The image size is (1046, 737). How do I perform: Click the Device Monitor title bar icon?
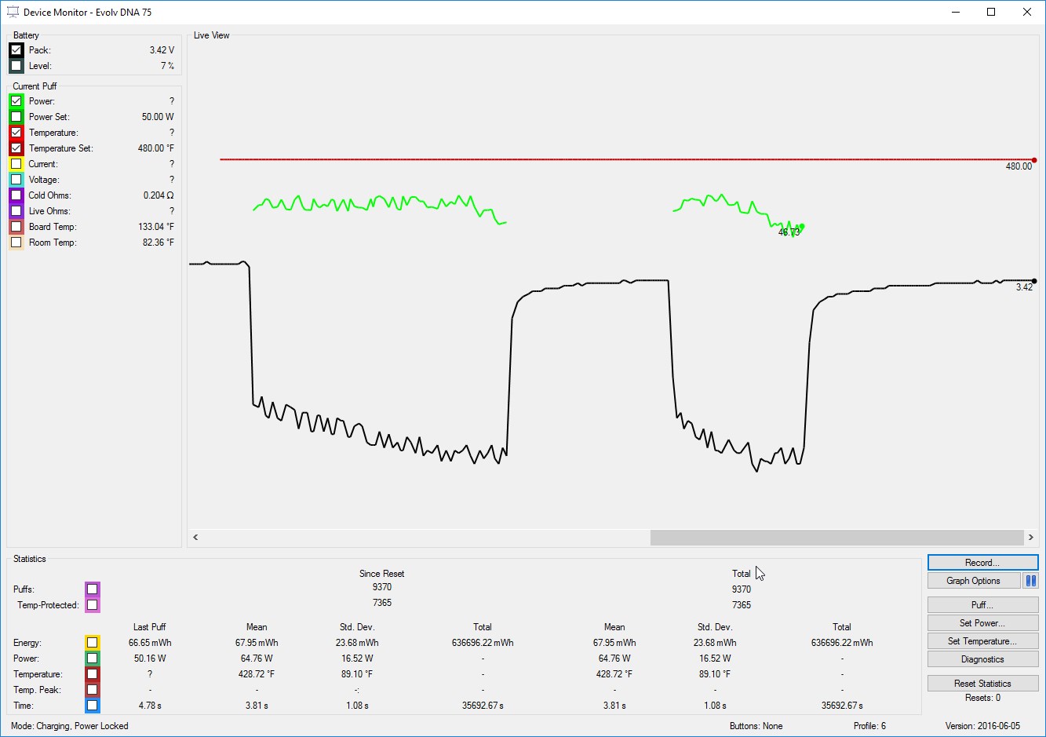(x=13, y=13)
